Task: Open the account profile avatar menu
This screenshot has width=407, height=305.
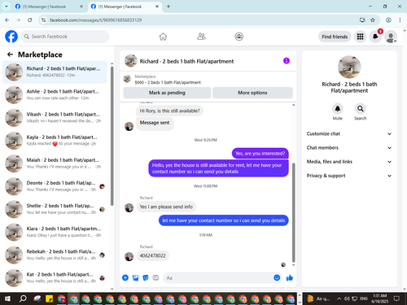Action: click(x=391, y=37)
